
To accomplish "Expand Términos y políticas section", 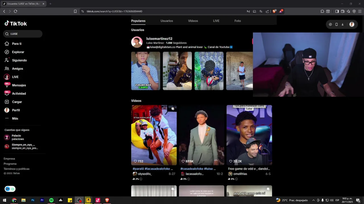I will click(x=16, y=169).
